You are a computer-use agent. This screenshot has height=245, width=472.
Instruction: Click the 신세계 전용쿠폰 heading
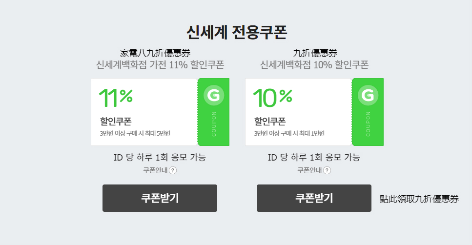click(x=236, y=32)
